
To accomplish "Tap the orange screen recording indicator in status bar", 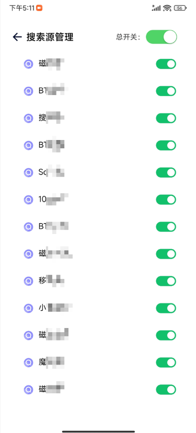I will click(39, 8).
